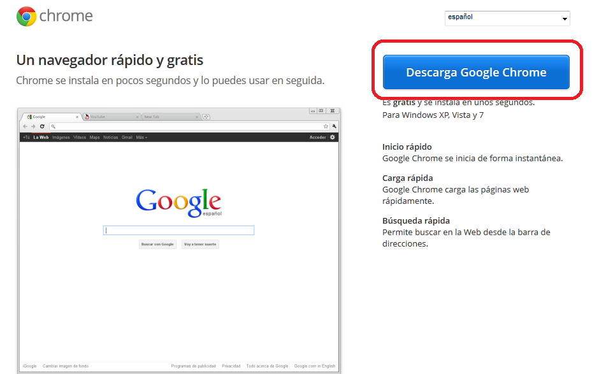Open the español language dropdown

tap(507, 18)
